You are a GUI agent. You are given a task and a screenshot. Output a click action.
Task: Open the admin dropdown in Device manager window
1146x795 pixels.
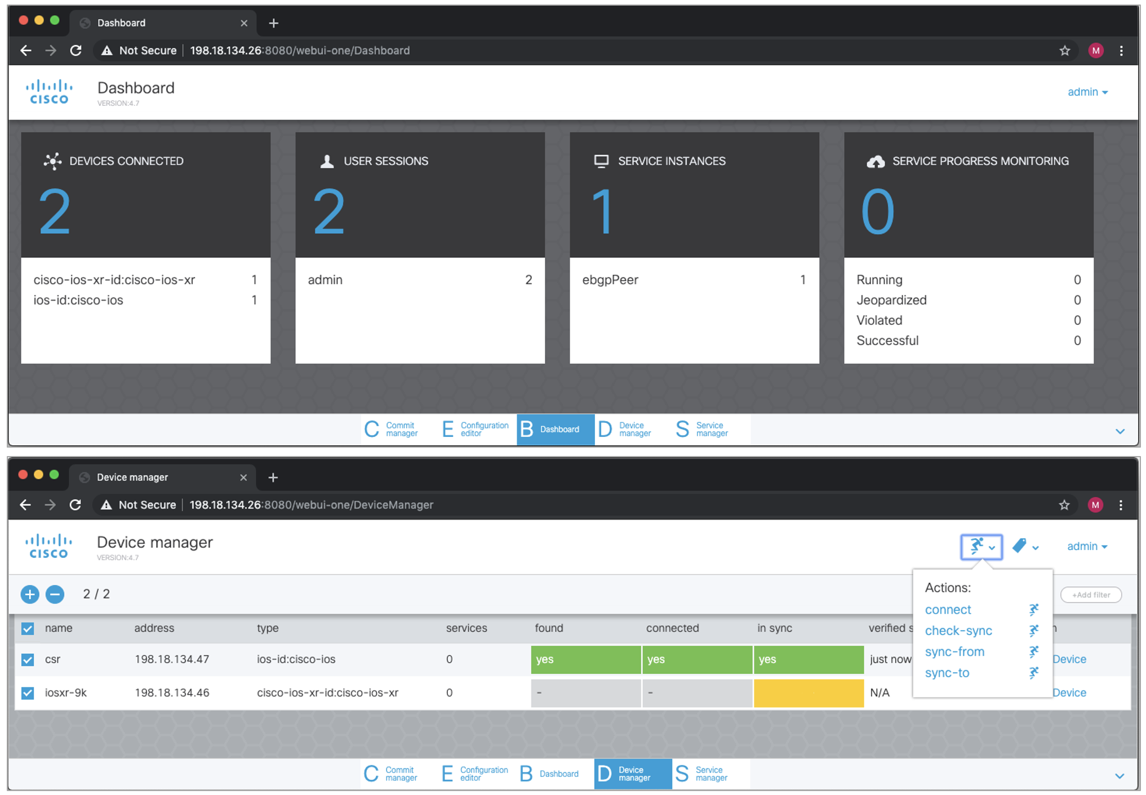click(1087, 546)
